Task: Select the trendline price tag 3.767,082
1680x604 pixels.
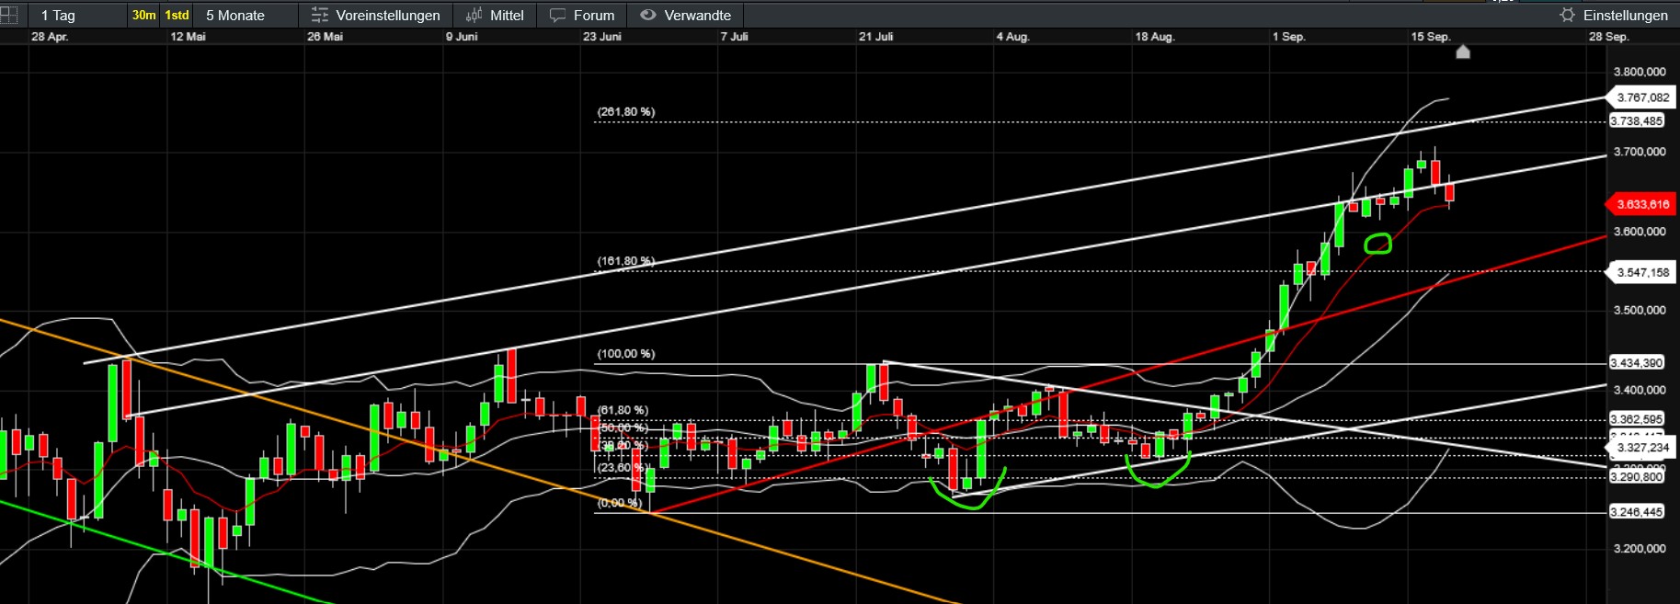Action: click(1641, 97)
